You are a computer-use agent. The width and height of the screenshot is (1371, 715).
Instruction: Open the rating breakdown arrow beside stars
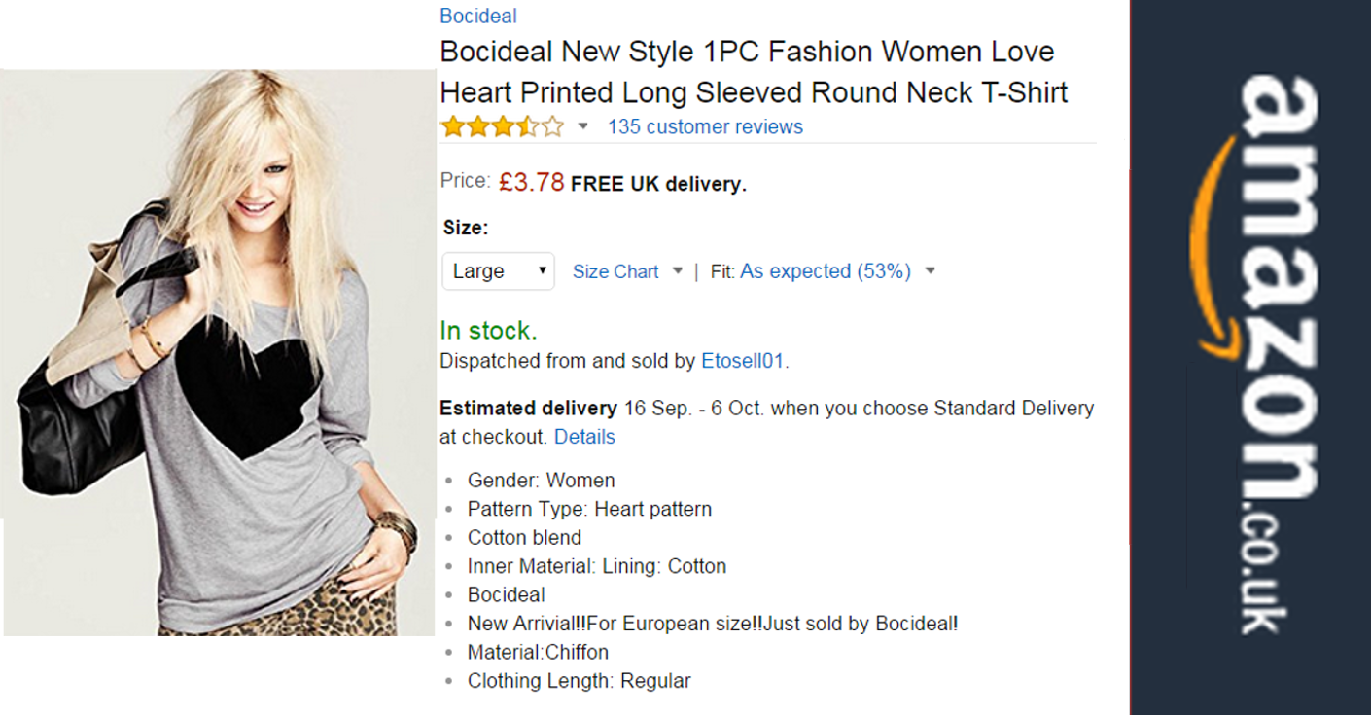pos(583,126)
